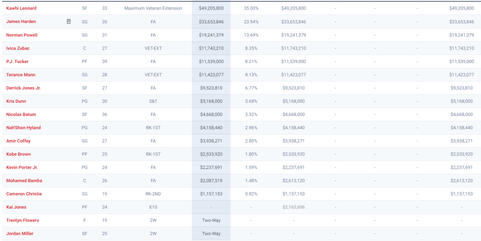The width and height of the screenshot is (481, 241).
Task: Open Cameron Christie's player link
Action: tap(24, 194)
